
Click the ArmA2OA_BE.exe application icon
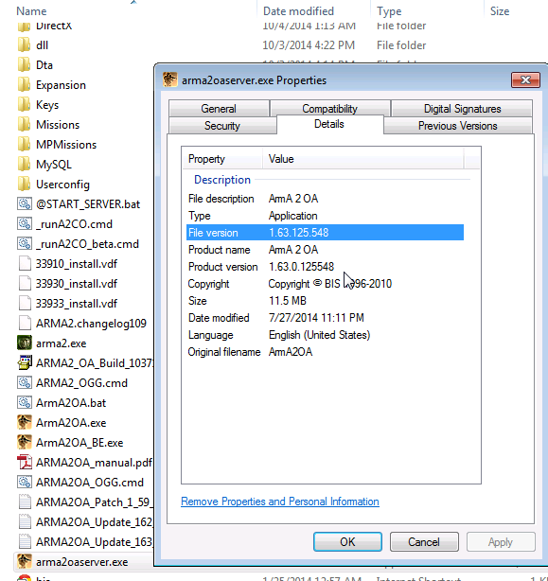click(x=25, y=443)
